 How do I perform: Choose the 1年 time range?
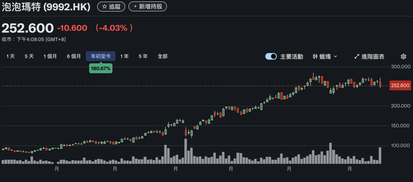[124, 56]
